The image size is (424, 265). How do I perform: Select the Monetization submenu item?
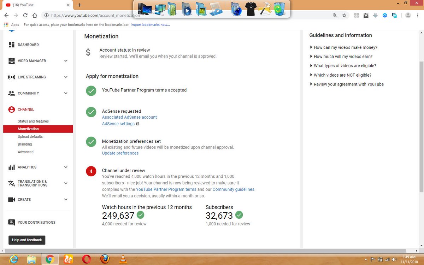coord(38,129)
